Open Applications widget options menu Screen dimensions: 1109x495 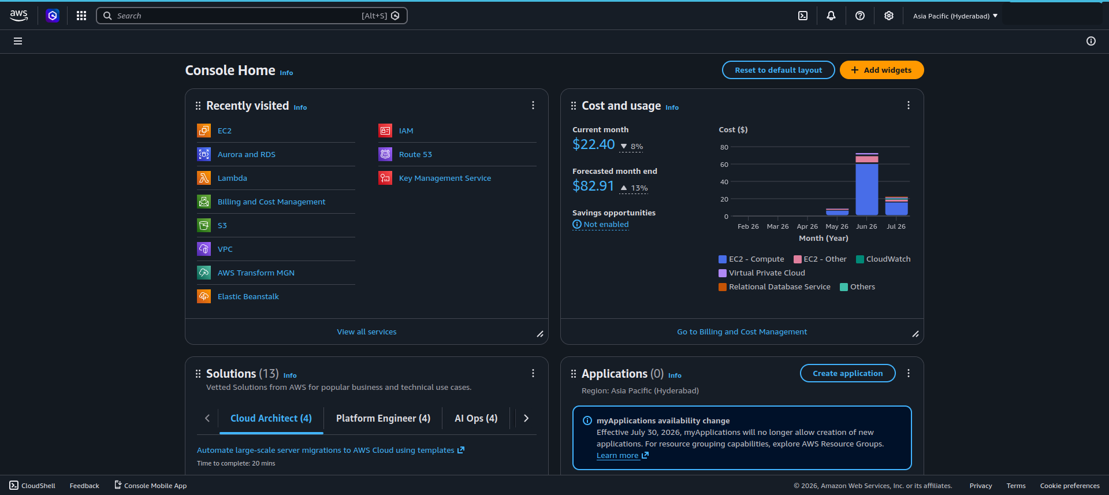(x=909, y=373)
